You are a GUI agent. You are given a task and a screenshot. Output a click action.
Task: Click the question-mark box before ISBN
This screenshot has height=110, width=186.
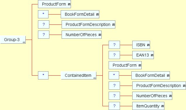pyautogui.click(x=114, y=45)
